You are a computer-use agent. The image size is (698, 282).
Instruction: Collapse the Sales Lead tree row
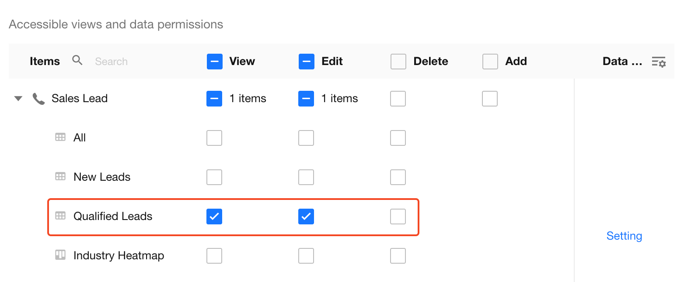pyautogui.click(x=18, y=99)
